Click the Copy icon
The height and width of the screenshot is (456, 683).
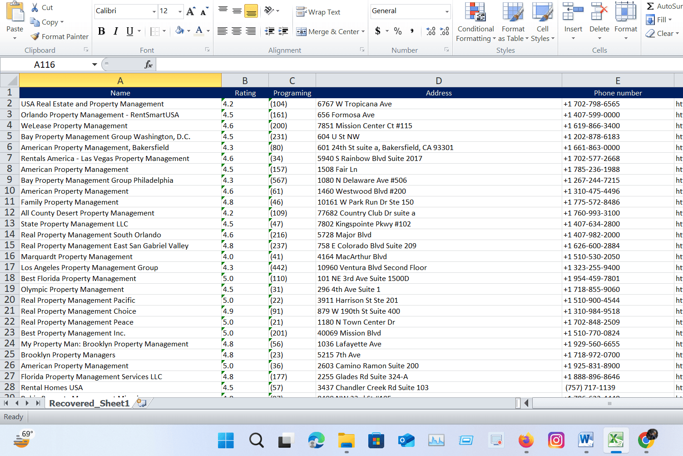click(35, 22)
